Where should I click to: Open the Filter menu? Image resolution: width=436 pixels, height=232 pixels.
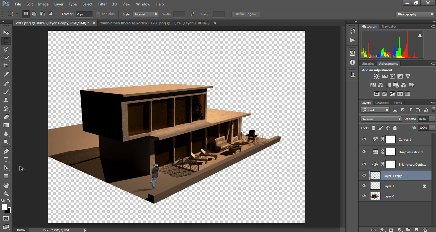(102, 4)
